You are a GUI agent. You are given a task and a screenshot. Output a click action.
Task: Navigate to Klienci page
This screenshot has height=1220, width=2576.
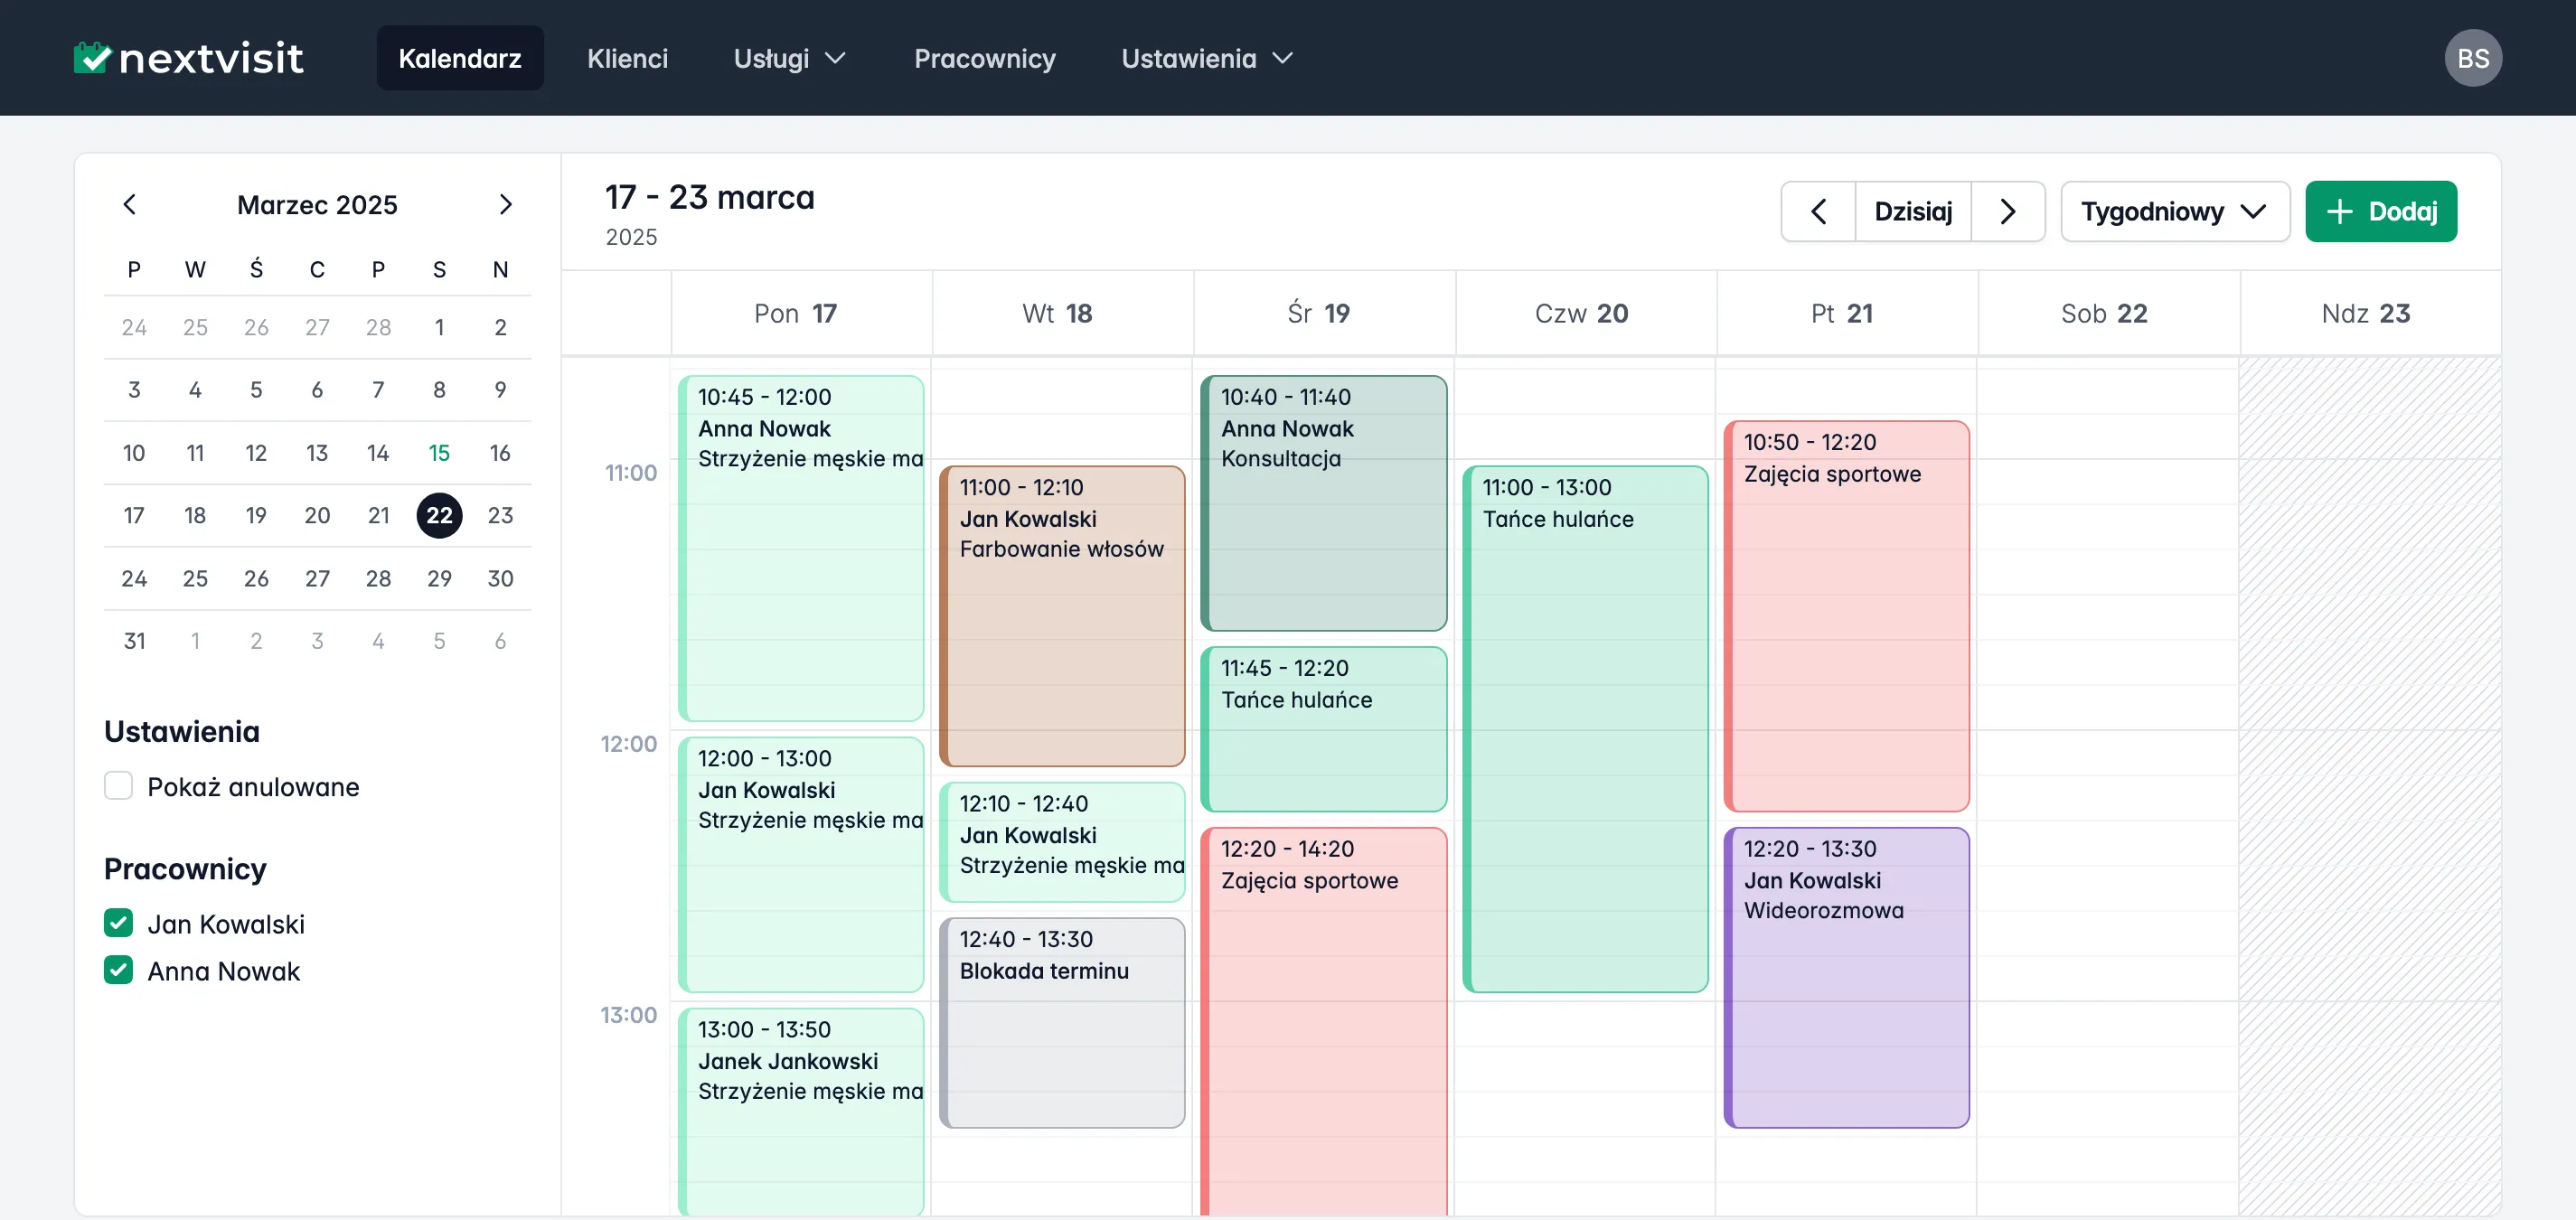pyautogui.click(x=627, y=58)
